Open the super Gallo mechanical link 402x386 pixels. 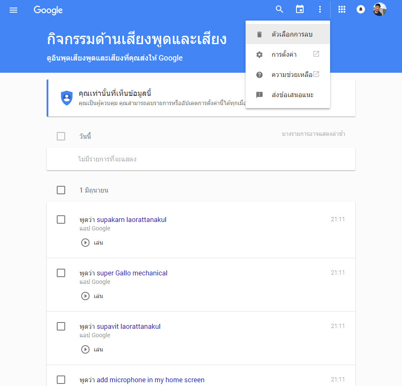tap(132, 273)
